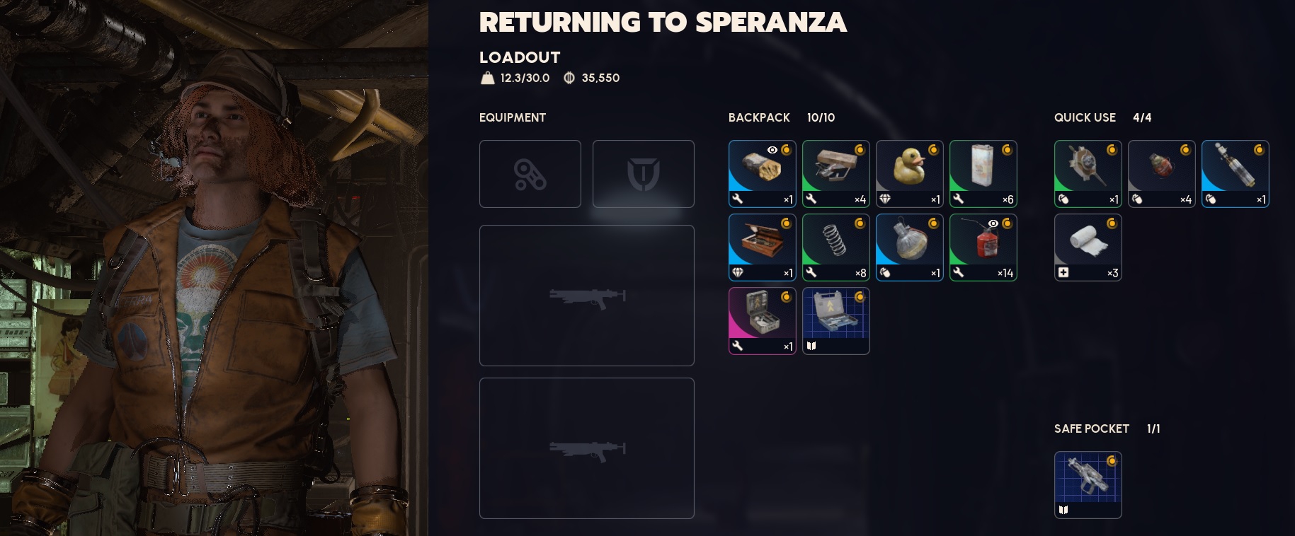The height and width of the screenshot is (536, 1295).
Task: Select the mechanical parts stack of four
Action: (x=835, y=174)
